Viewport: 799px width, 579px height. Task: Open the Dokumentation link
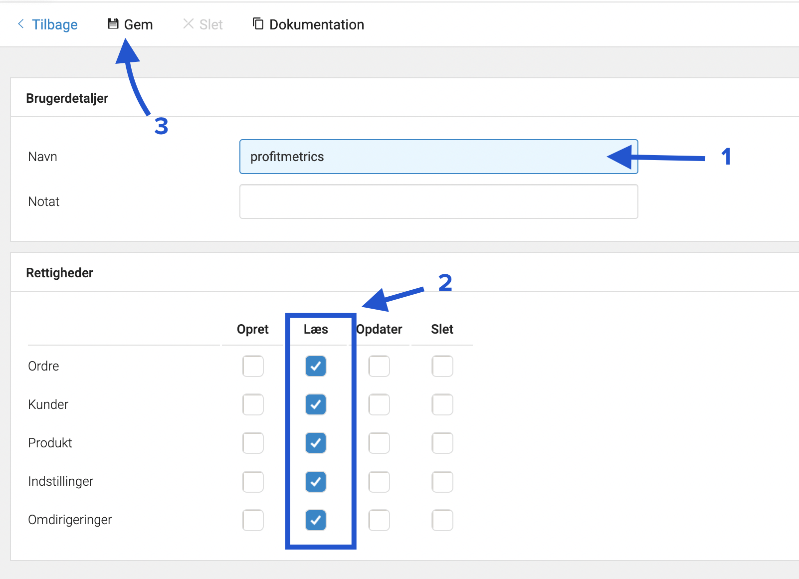[x=308, y=24]
